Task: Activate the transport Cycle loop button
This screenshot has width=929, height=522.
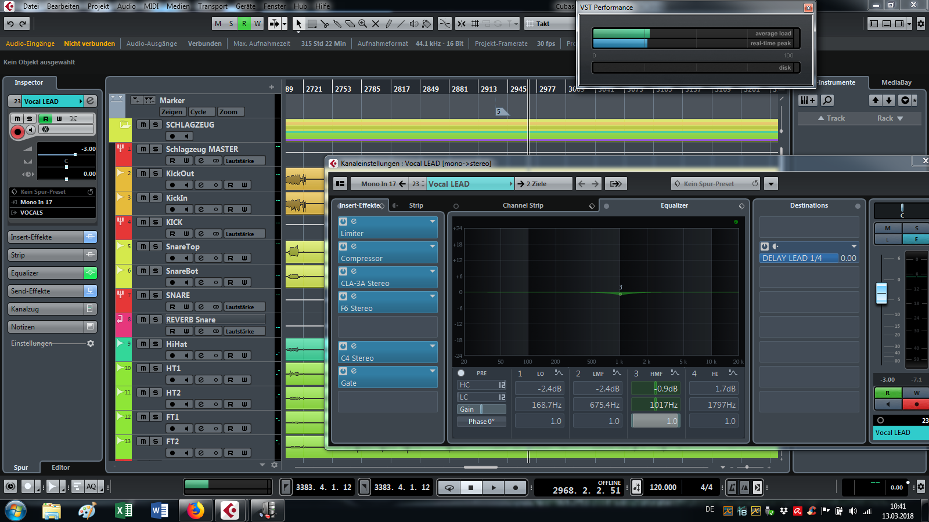Action: point(449,488)
